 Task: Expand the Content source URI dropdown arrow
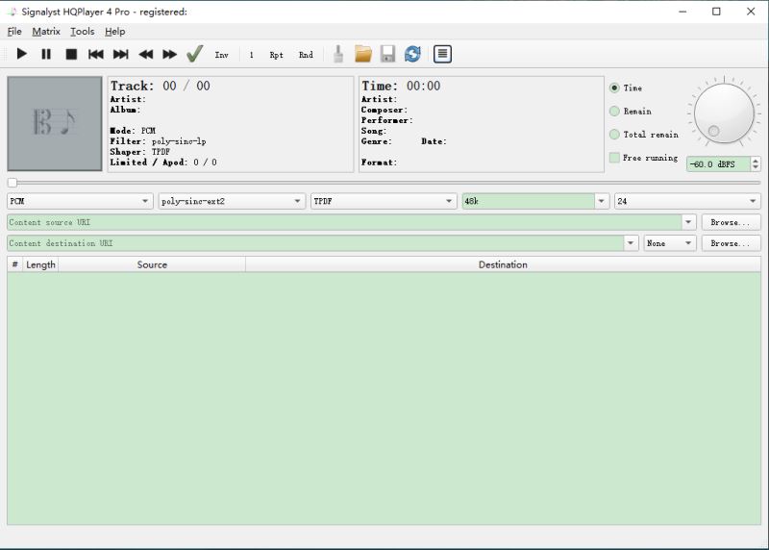pos(688,222)
